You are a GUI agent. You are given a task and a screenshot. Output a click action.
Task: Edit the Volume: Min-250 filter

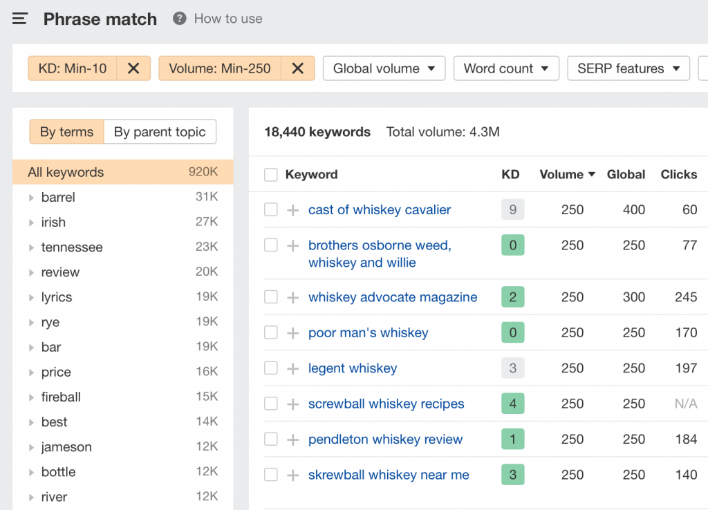220,68
